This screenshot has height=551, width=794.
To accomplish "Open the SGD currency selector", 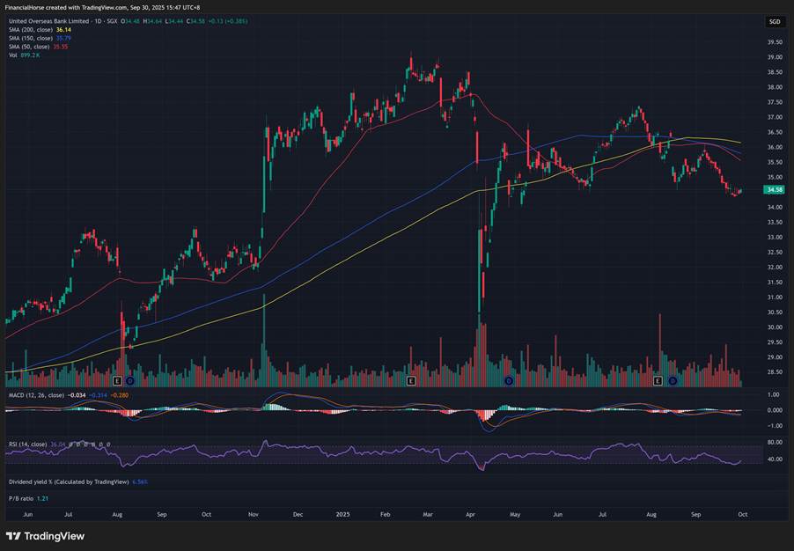I will pos(774,21).
